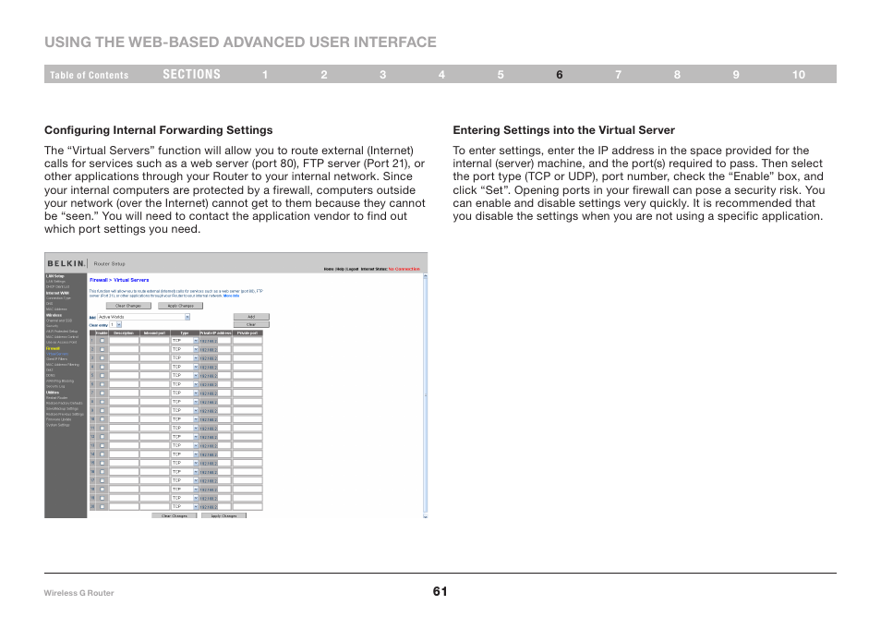Jump to section 10 in sections bar
The image size is (881, 617).
(x=799, y=75)
